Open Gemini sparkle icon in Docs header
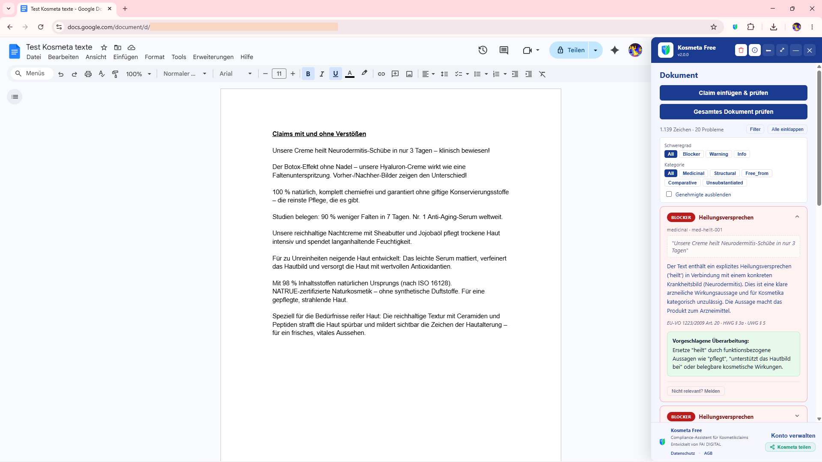Screen dimensions: 822x462 click(x=615, y=50)
